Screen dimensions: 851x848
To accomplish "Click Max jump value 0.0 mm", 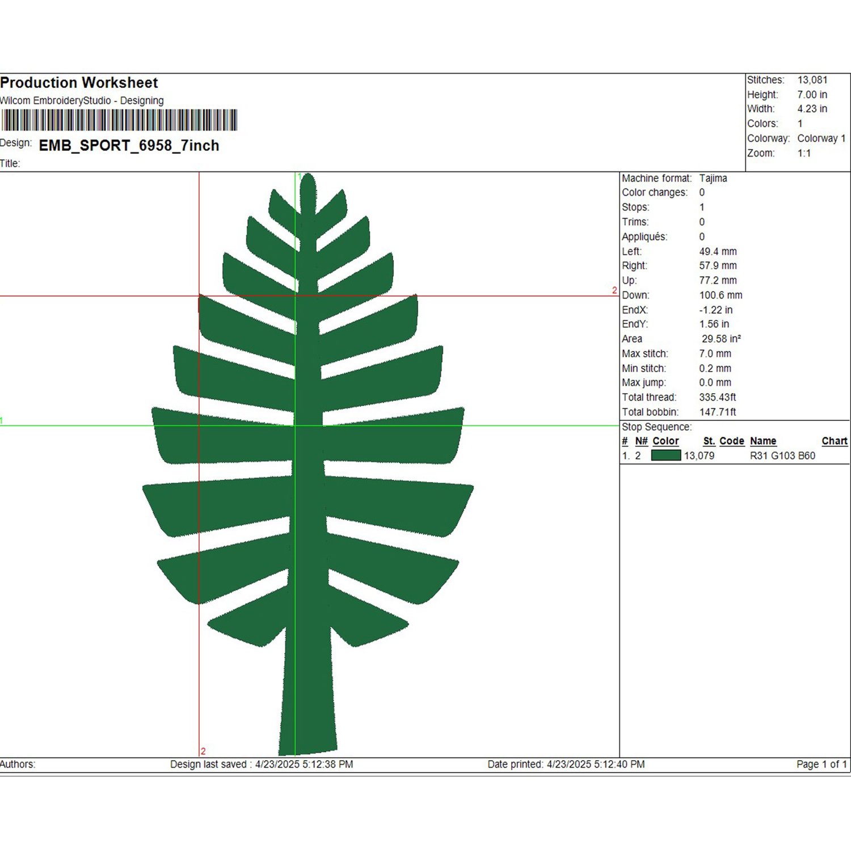I will point(715,382).
